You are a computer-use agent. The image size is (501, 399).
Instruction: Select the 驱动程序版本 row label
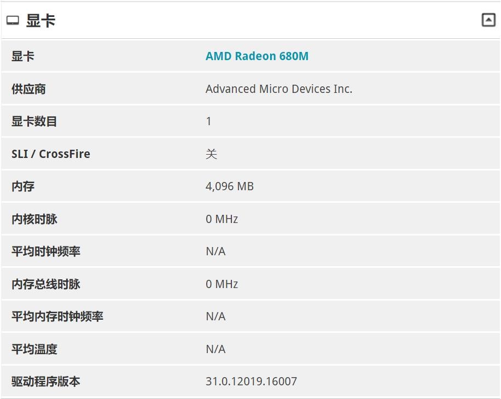click(x=46, y=382)
